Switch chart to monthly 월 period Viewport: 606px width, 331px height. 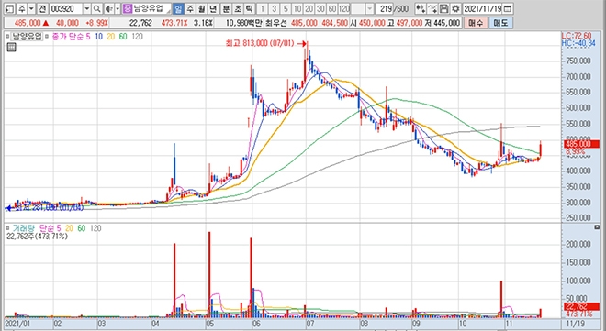click(201, 8)
